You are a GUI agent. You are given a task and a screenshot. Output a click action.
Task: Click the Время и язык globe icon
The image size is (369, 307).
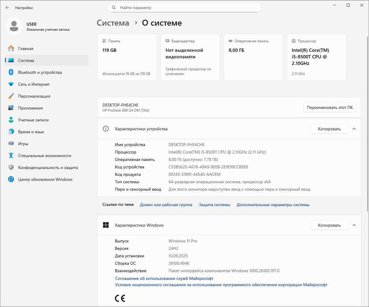pos(11,132)
